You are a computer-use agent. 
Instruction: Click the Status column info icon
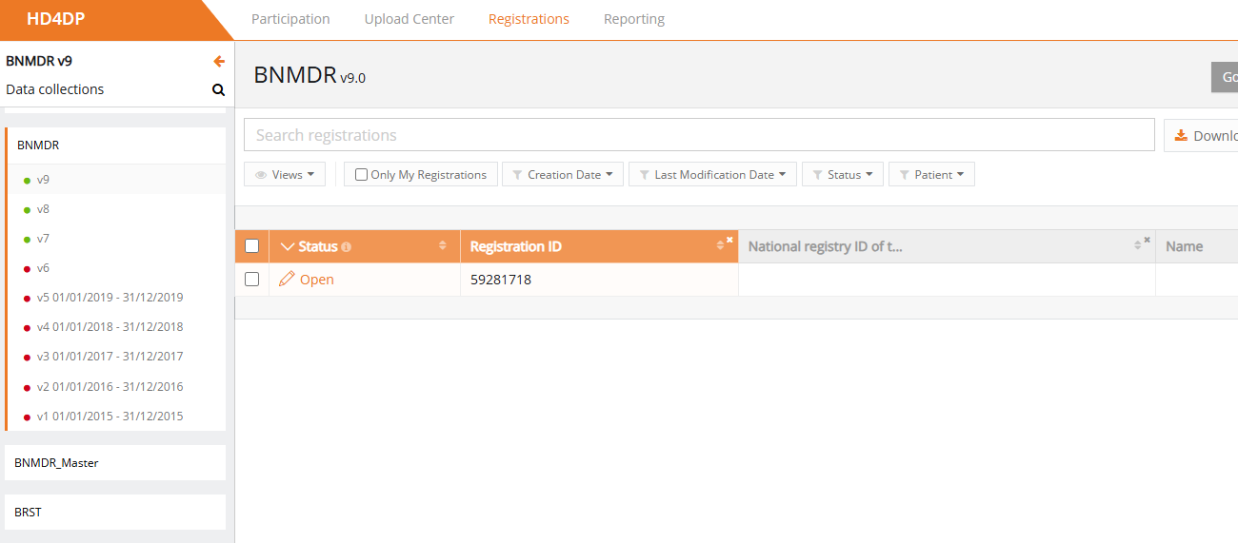(346, 247)
